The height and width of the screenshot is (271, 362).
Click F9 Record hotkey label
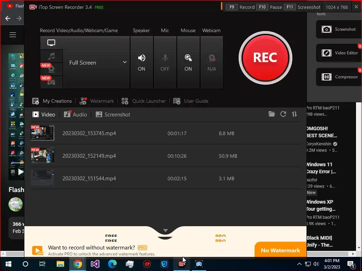240,7
